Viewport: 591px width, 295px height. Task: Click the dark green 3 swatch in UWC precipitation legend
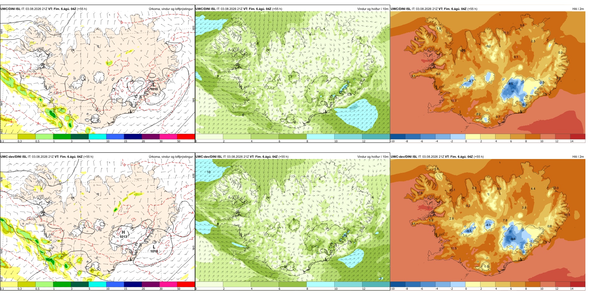(80, 136)
